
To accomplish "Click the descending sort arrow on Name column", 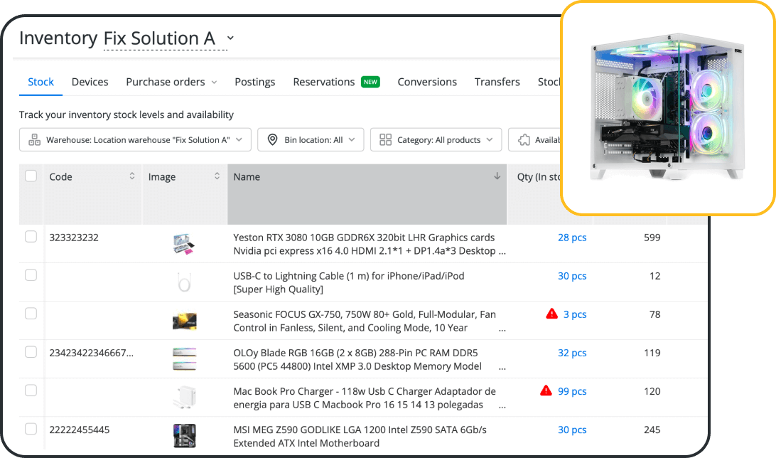I will point(497,176).
